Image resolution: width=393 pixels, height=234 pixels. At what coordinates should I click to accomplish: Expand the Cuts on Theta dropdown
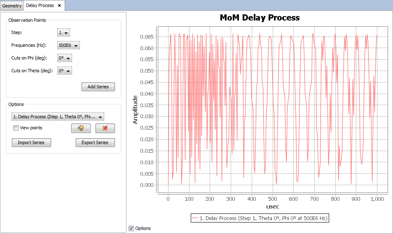65,71
